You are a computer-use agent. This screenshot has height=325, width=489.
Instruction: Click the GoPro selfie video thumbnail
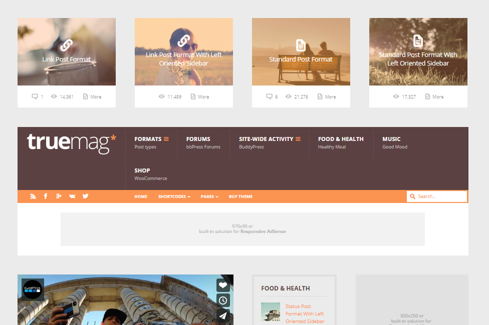tap(125, 300)
